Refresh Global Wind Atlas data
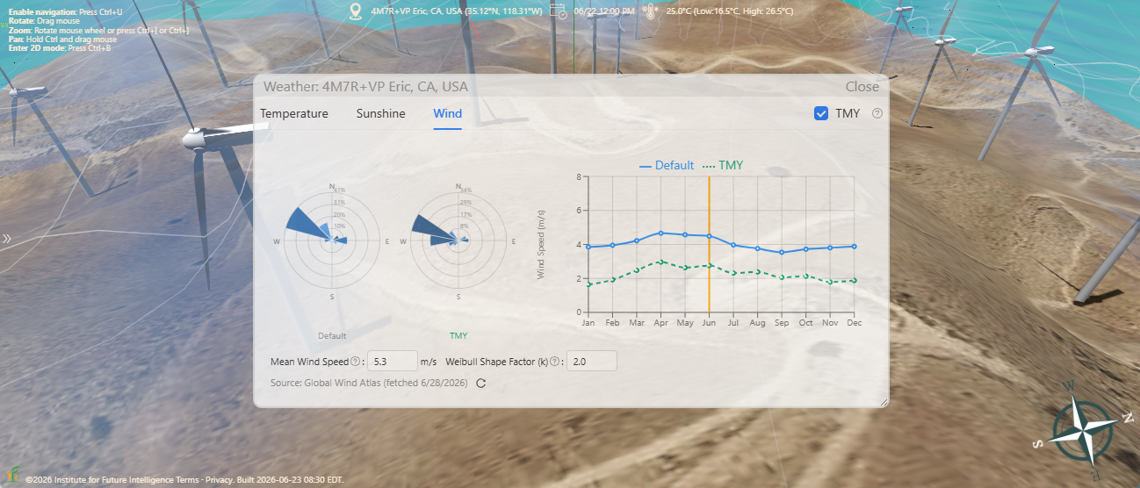Viewport: 1140px width, 488px height. point(480,383)
